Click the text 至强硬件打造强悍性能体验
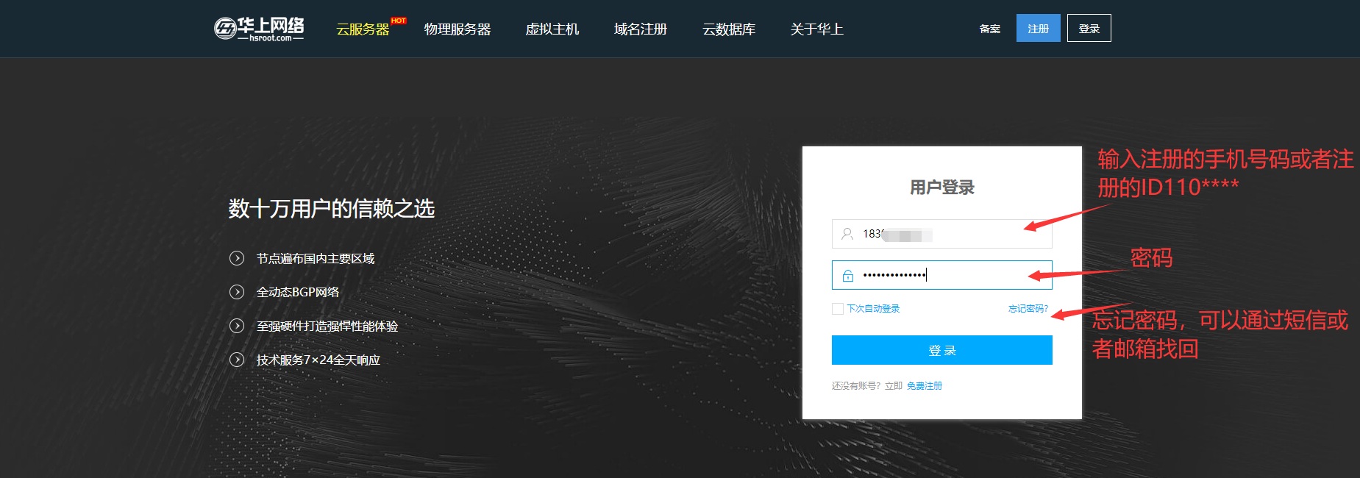 [x=327, y=326]
